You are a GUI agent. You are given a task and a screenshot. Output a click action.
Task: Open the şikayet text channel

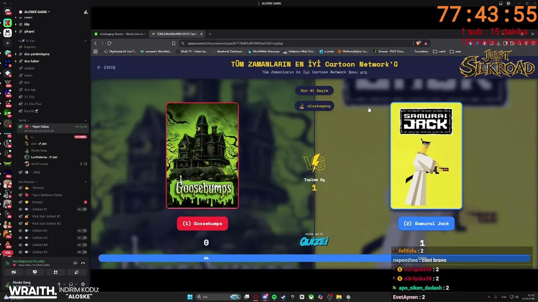pyautogui.click(x=52, y=31)
